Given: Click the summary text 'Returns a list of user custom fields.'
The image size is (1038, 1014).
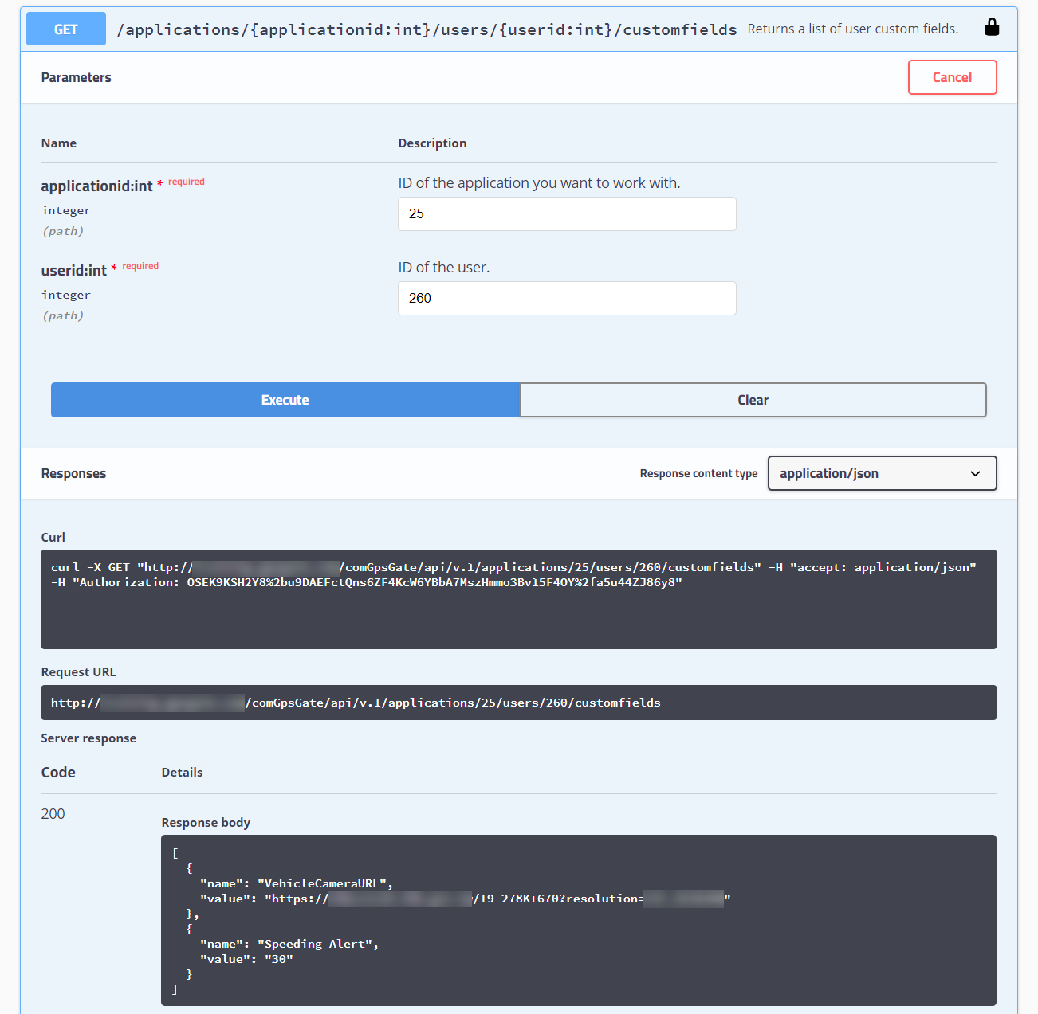Looking at the screenshot, I should click(x=852, y=29).
